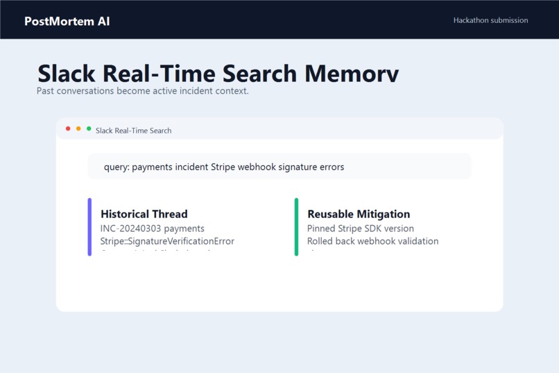Screen dimensions: 559x373
Task: Select the Pinned Stripe SDK version line
Action: (361, 229)
